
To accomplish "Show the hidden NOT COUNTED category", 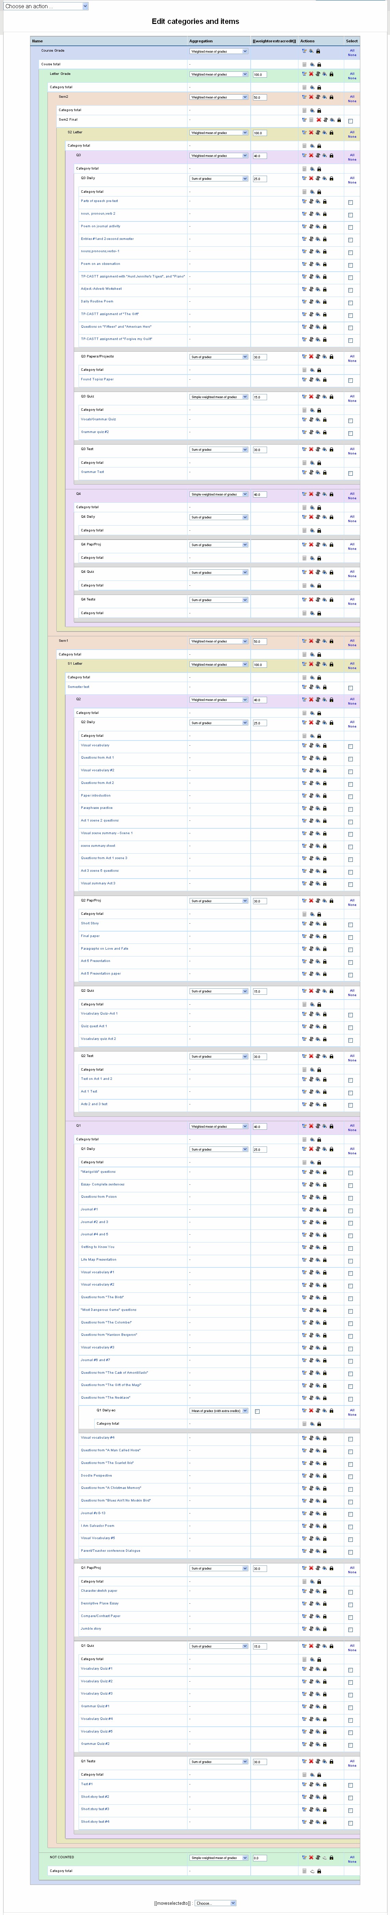I will pos(325,1858).
